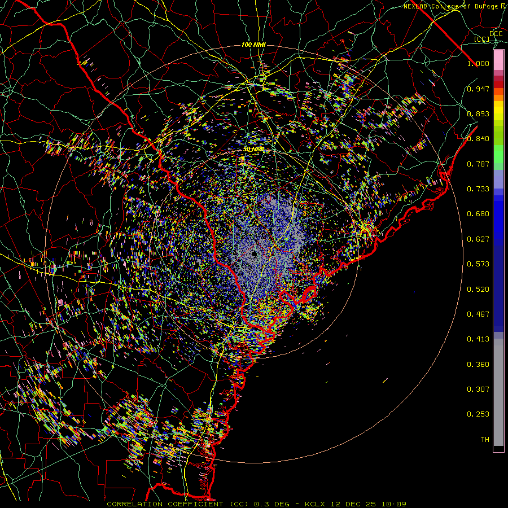Click the black radar site dot at map center
508x508 pixels.
coord(254,254)
